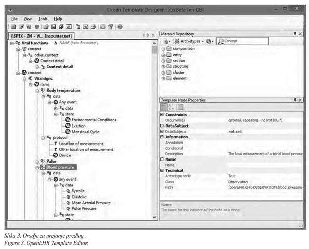Click the Open folder icon in the toolbar
Screen dimensions: 309x249
[x=46, y=27]
